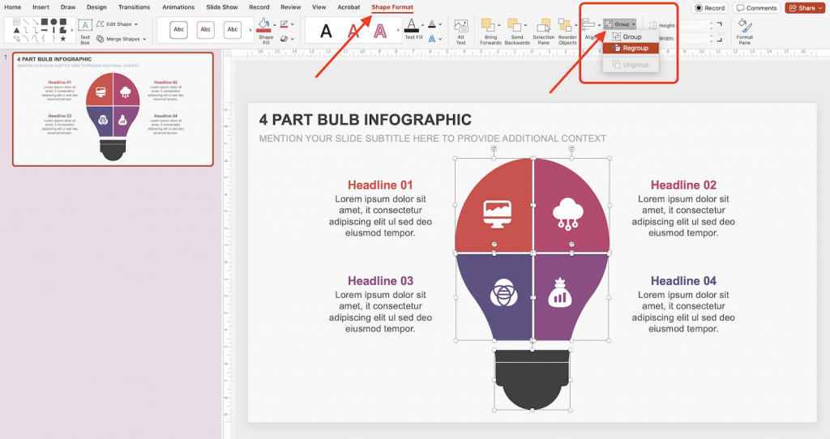Image resolution: width=830 pixels, height=439 pixels.
Task: Open the Format Pane
Action: click(x=744, y=31)
